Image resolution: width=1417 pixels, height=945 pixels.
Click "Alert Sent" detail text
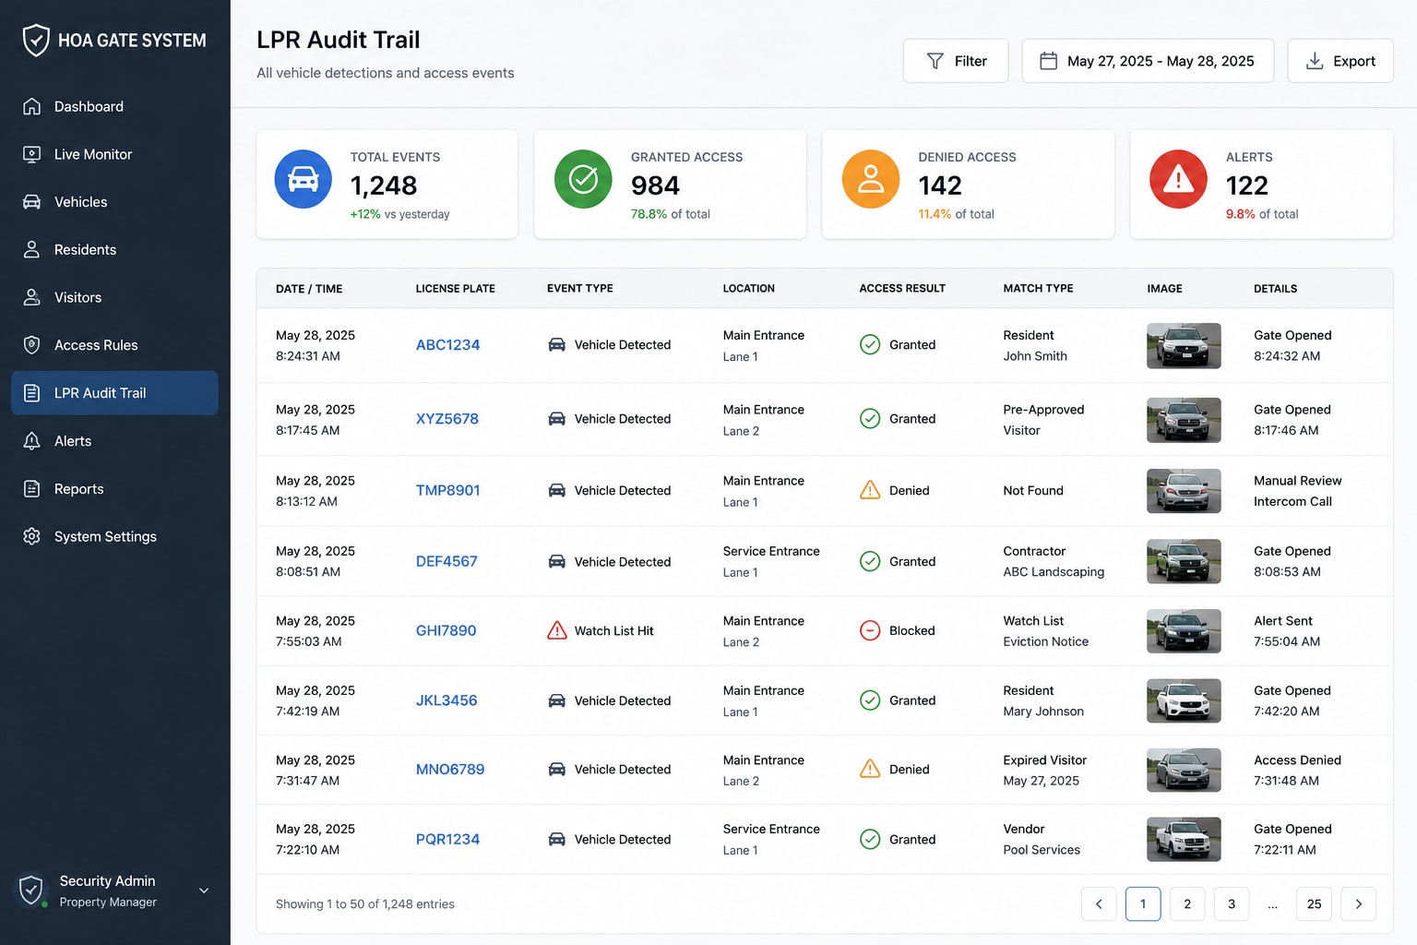(1283, 621)
